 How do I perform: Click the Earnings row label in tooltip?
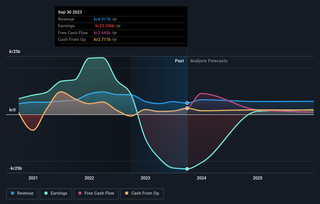coord(66,26)
